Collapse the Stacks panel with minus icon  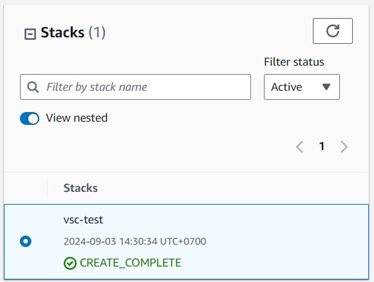[x=30, y=34]
